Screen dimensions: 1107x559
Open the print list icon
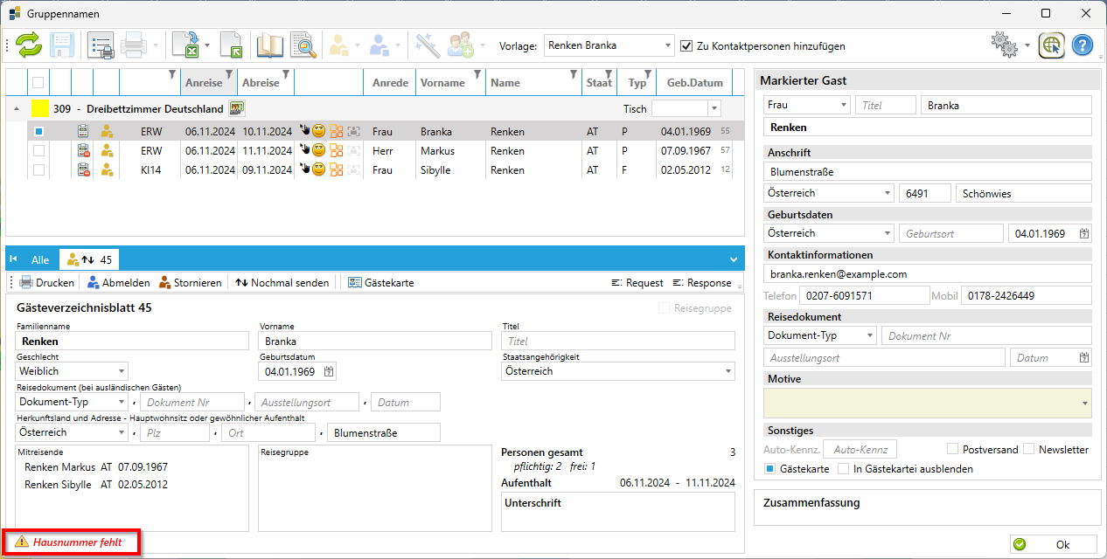pyautogui.click(x=101, y=45)
